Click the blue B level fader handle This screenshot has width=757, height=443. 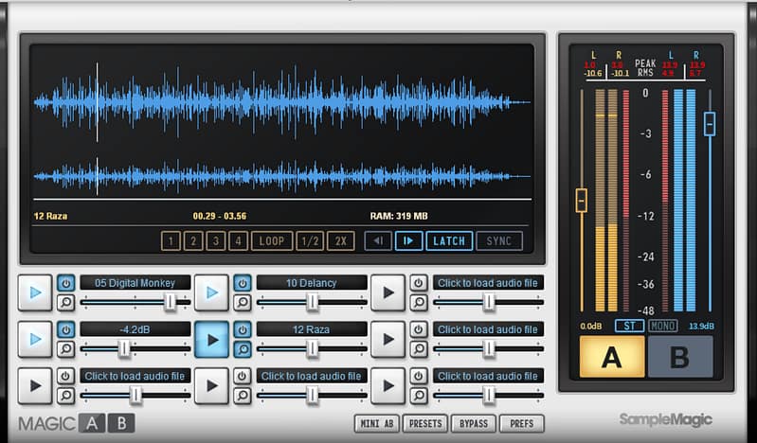coord(710,124)
